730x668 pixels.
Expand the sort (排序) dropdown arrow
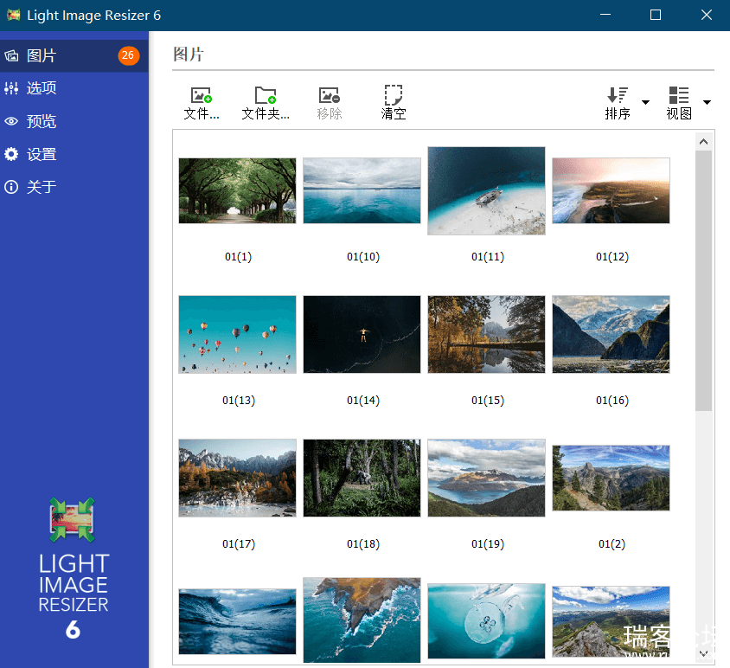645,102
